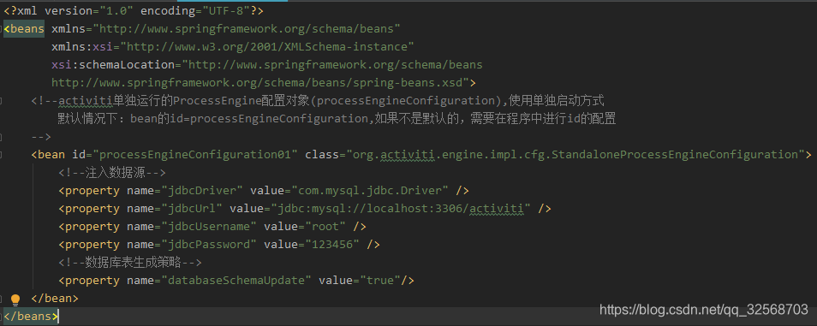Click the value com.mysql.jdbc.Driver

[369, 191]
